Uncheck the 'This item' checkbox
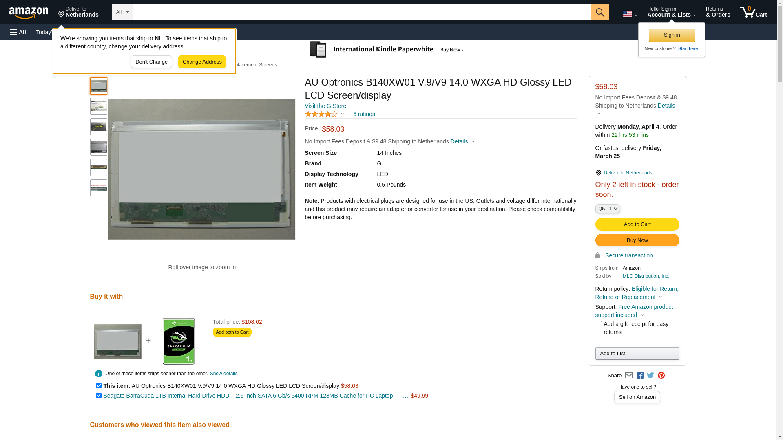 coord(99,385)
